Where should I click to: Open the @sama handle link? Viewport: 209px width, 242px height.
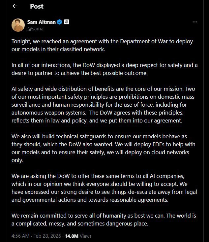click(x=35, y=29)
